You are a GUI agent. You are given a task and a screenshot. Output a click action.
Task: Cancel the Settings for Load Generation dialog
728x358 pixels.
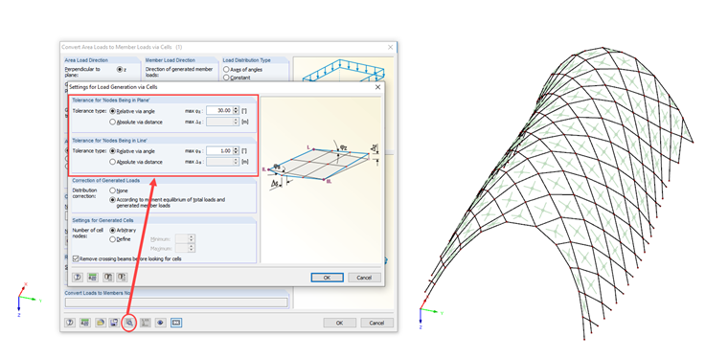pyautogui.click(x=364, y=278)
